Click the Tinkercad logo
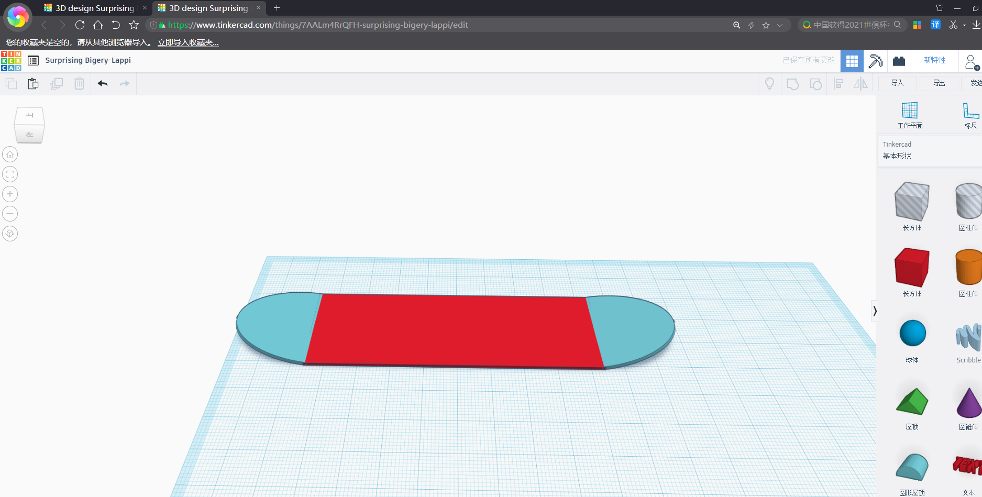Image resolution: width=982 pixels, height=497 pixels. (x=11, y=61)
